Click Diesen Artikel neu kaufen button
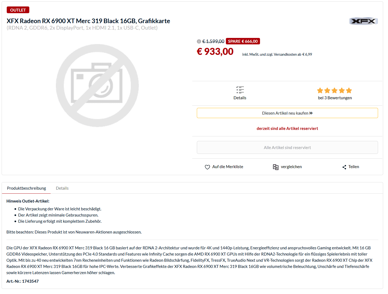Image resolution: width=388 pixels, height=294 pixels. pyautogui.click(x=287, y=113)
